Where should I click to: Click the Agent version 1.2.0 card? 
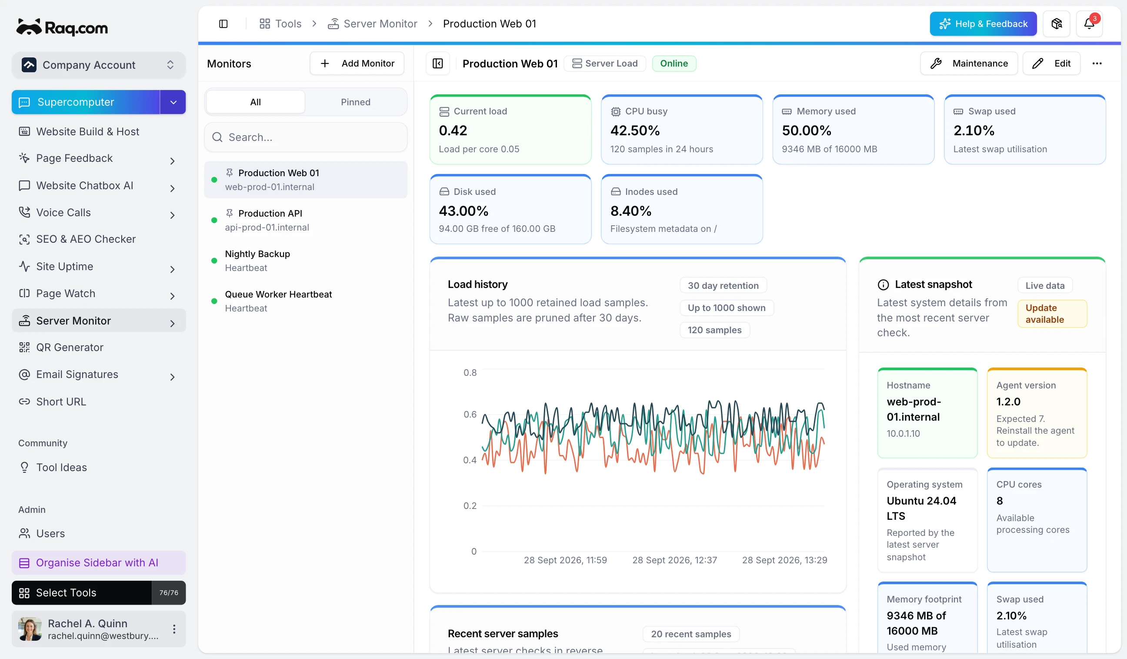pyautogui.click(x=1037, y=413)
